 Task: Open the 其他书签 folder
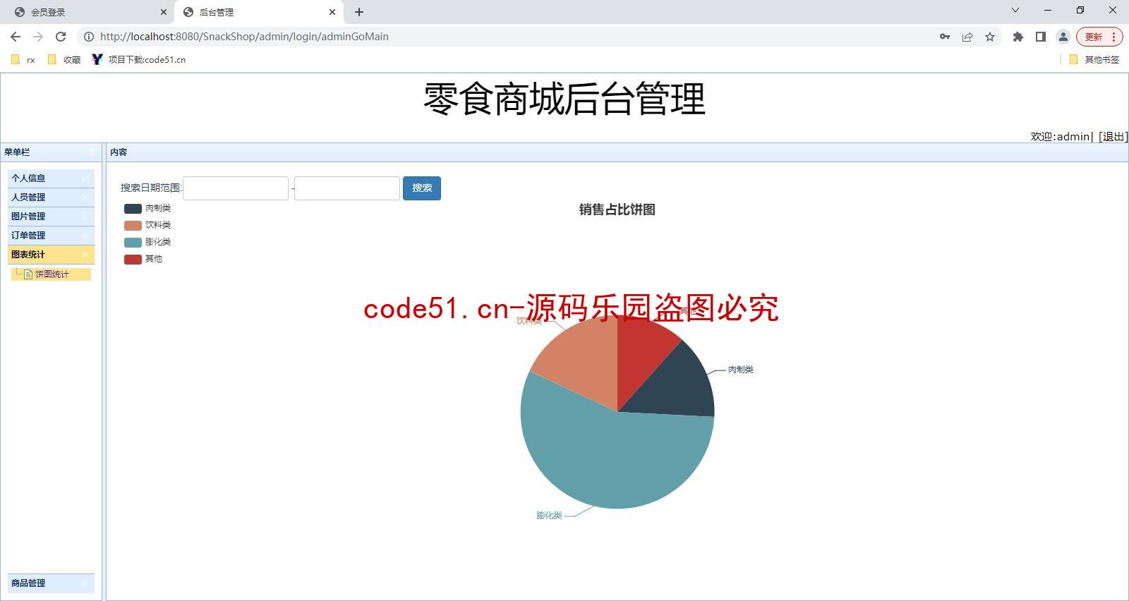coord(1094,60)
